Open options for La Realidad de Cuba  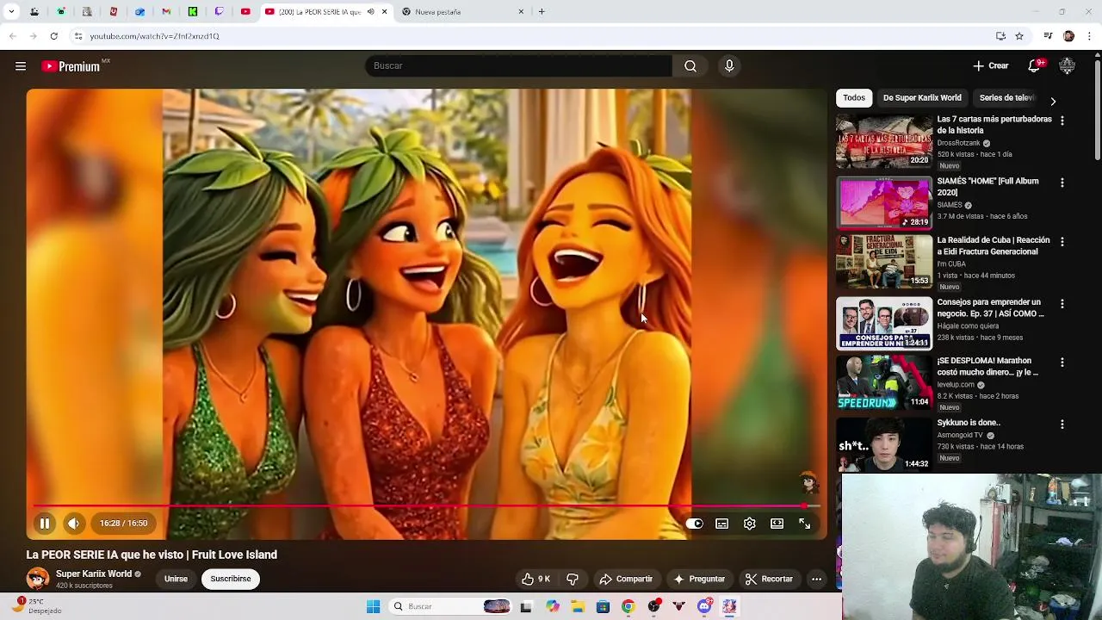[x=1062, y=242]
